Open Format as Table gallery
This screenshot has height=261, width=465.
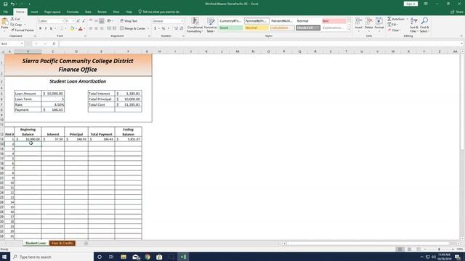pos(211,25)
